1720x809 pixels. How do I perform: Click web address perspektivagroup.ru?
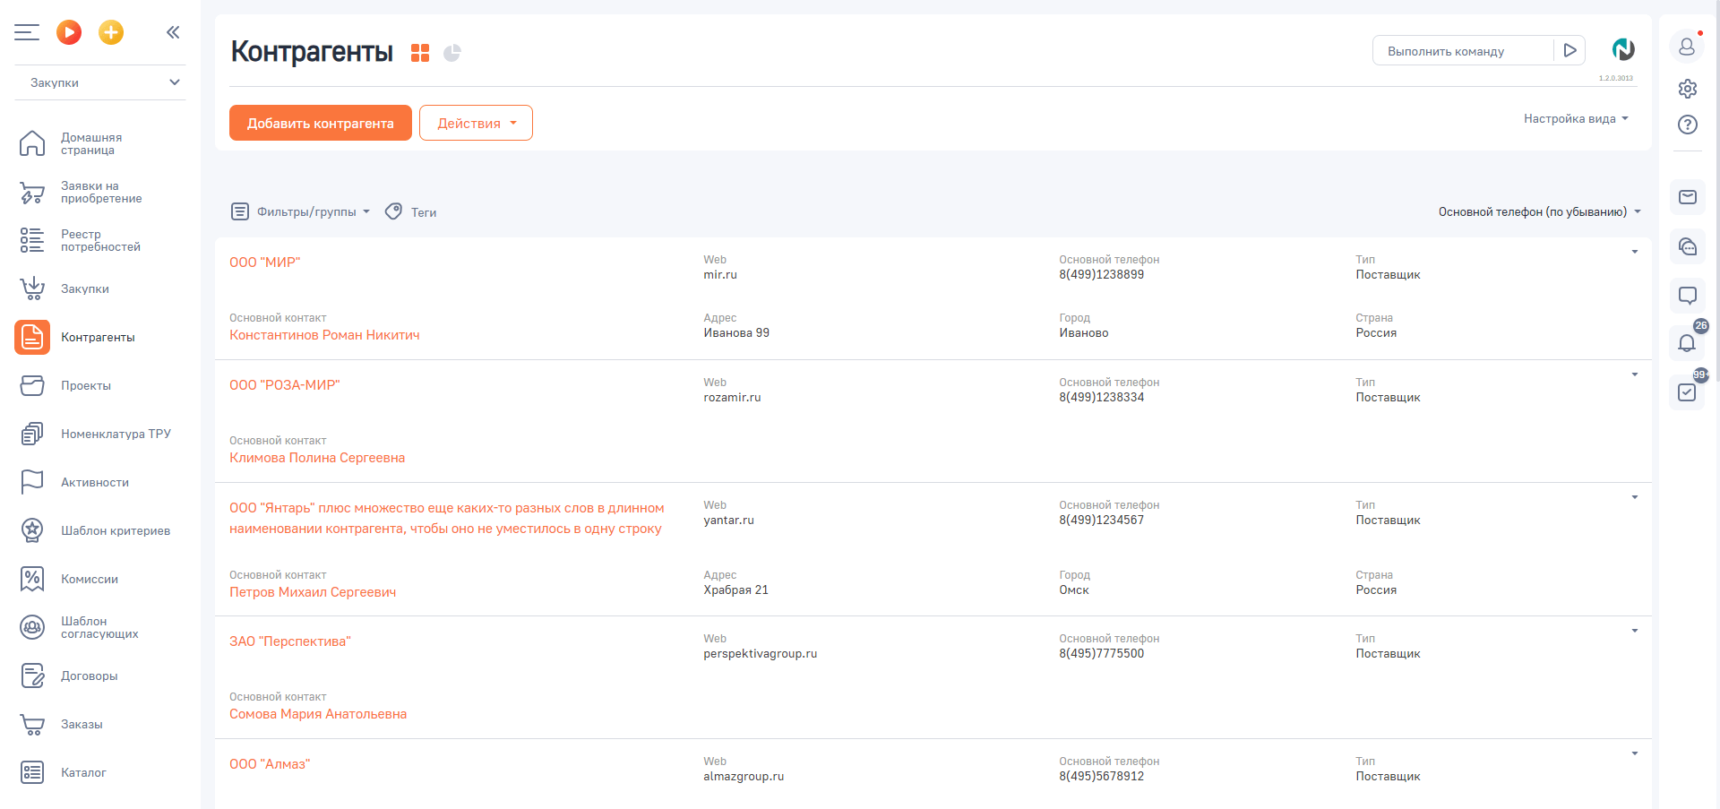click(x=760, y=654)
